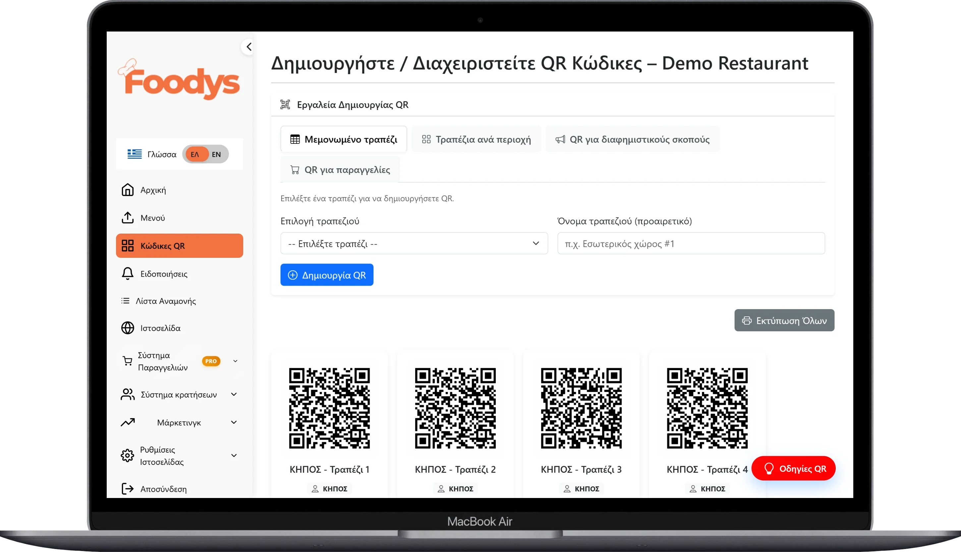Open the Αρχική home icon in sidebar
The image size is (961, 552).
tap(127, 190)
